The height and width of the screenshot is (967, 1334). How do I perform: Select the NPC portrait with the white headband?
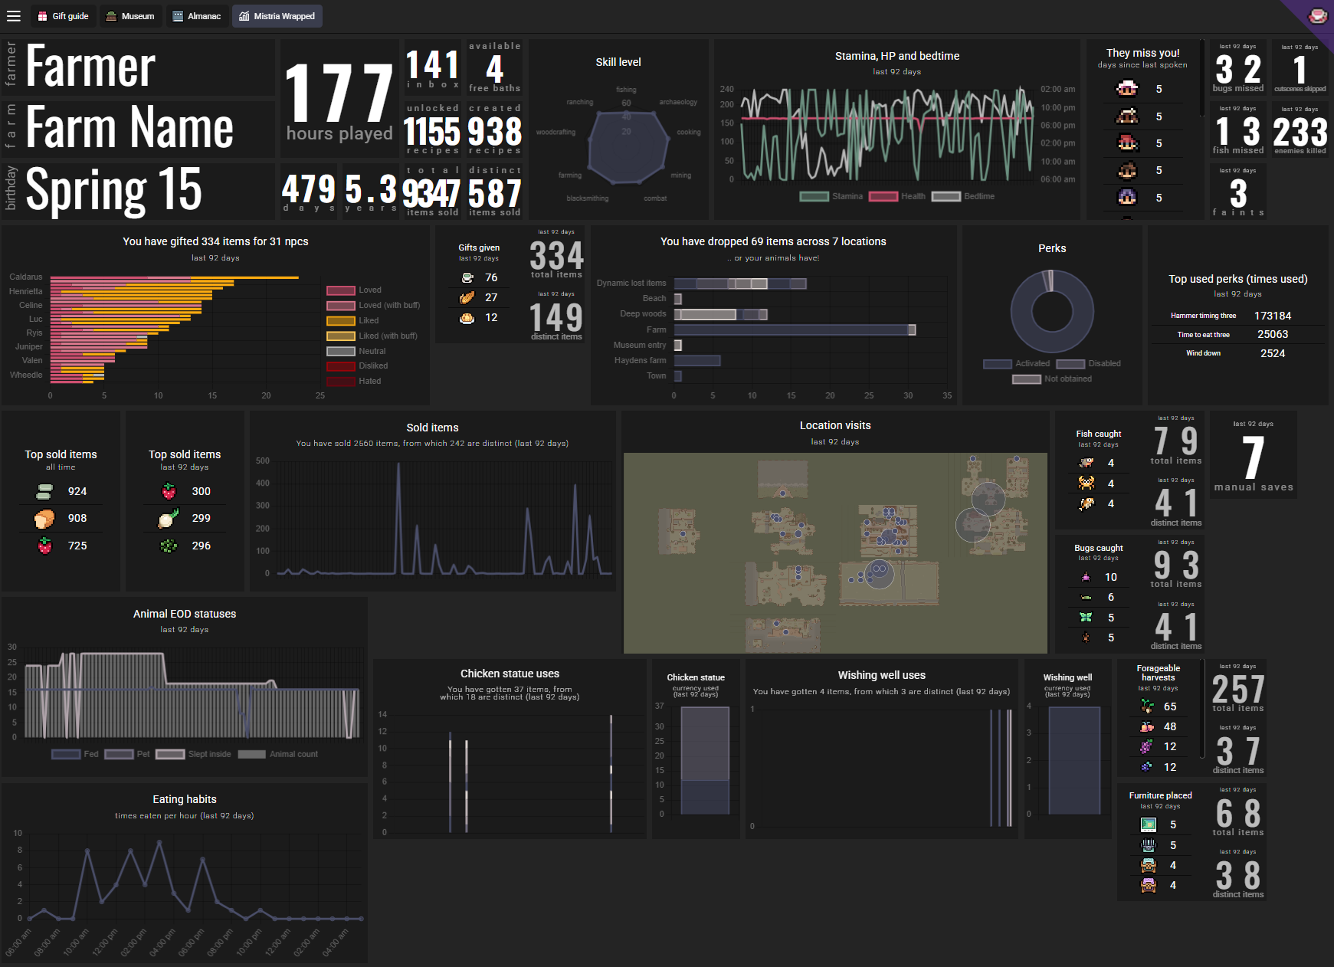pyautogui.click(x=1127, y=116)
